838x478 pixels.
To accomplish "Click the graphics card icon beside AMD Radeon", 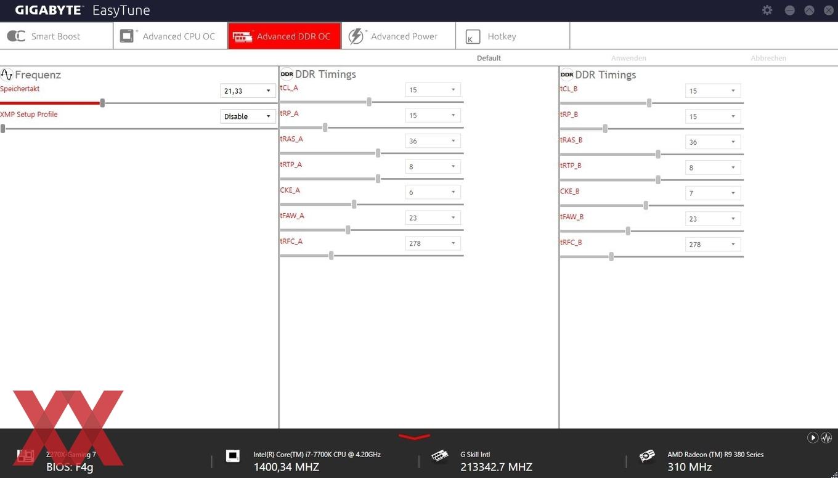I will 646,456.
